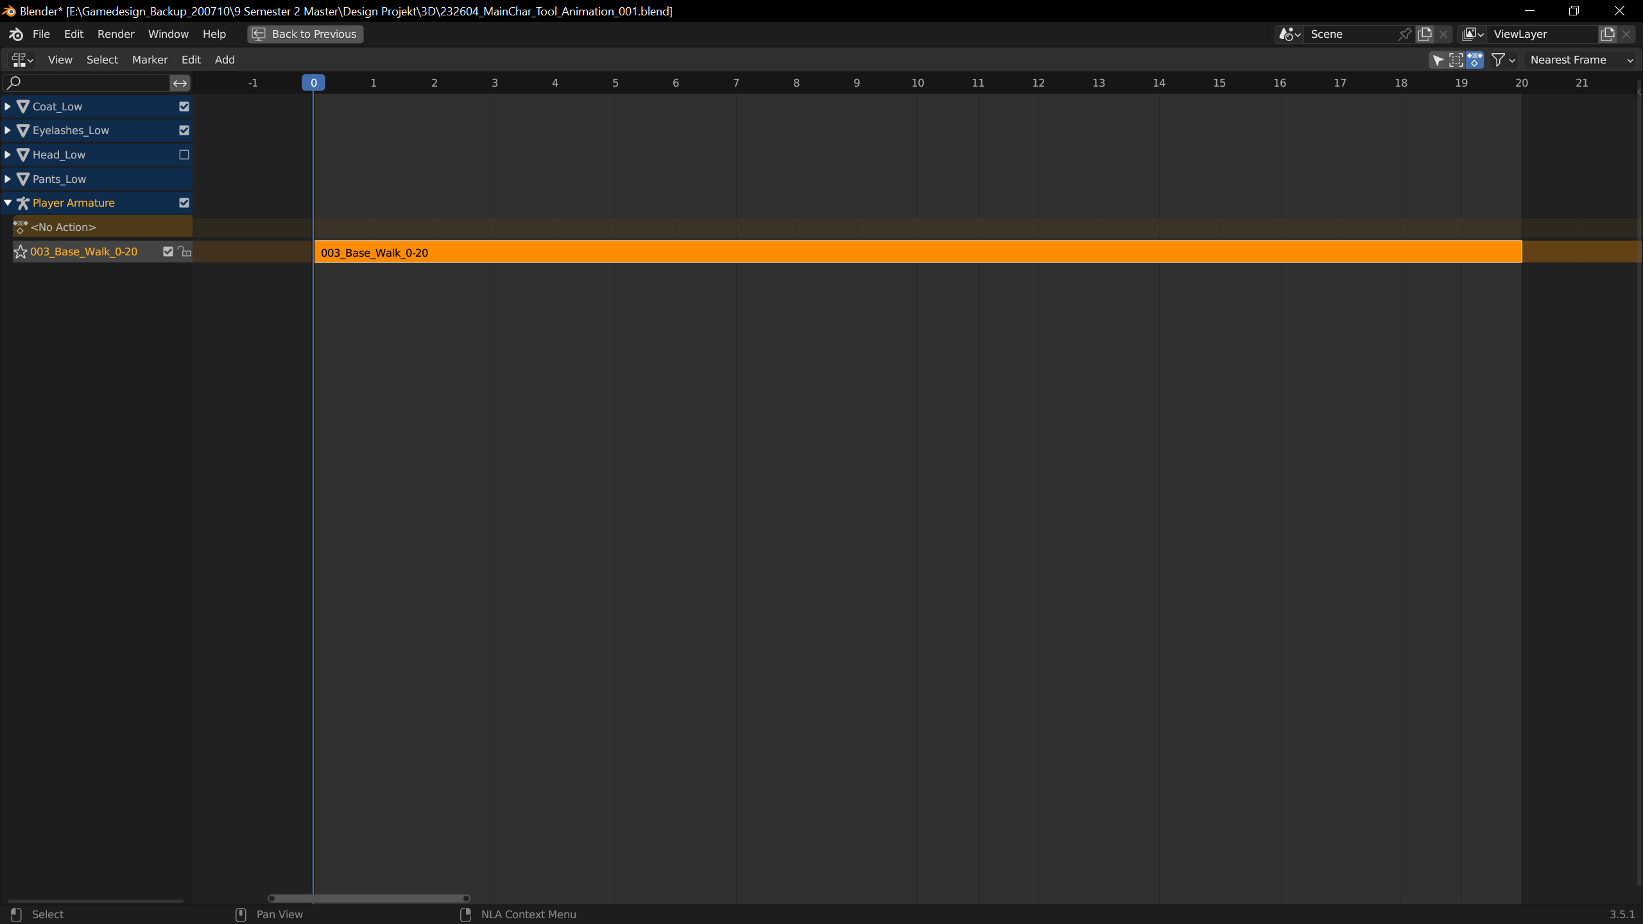Viewport: 1643px width, 924px height.
Task: Open the NLA Select menu
Action: (x=102, y=60)
